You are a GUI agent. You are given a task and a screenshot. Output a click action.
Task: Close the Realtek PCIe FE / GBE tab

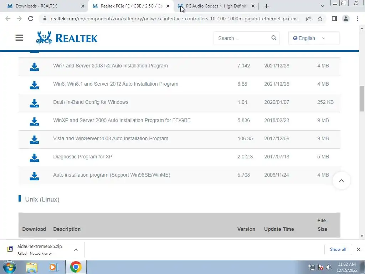point(168,6)
